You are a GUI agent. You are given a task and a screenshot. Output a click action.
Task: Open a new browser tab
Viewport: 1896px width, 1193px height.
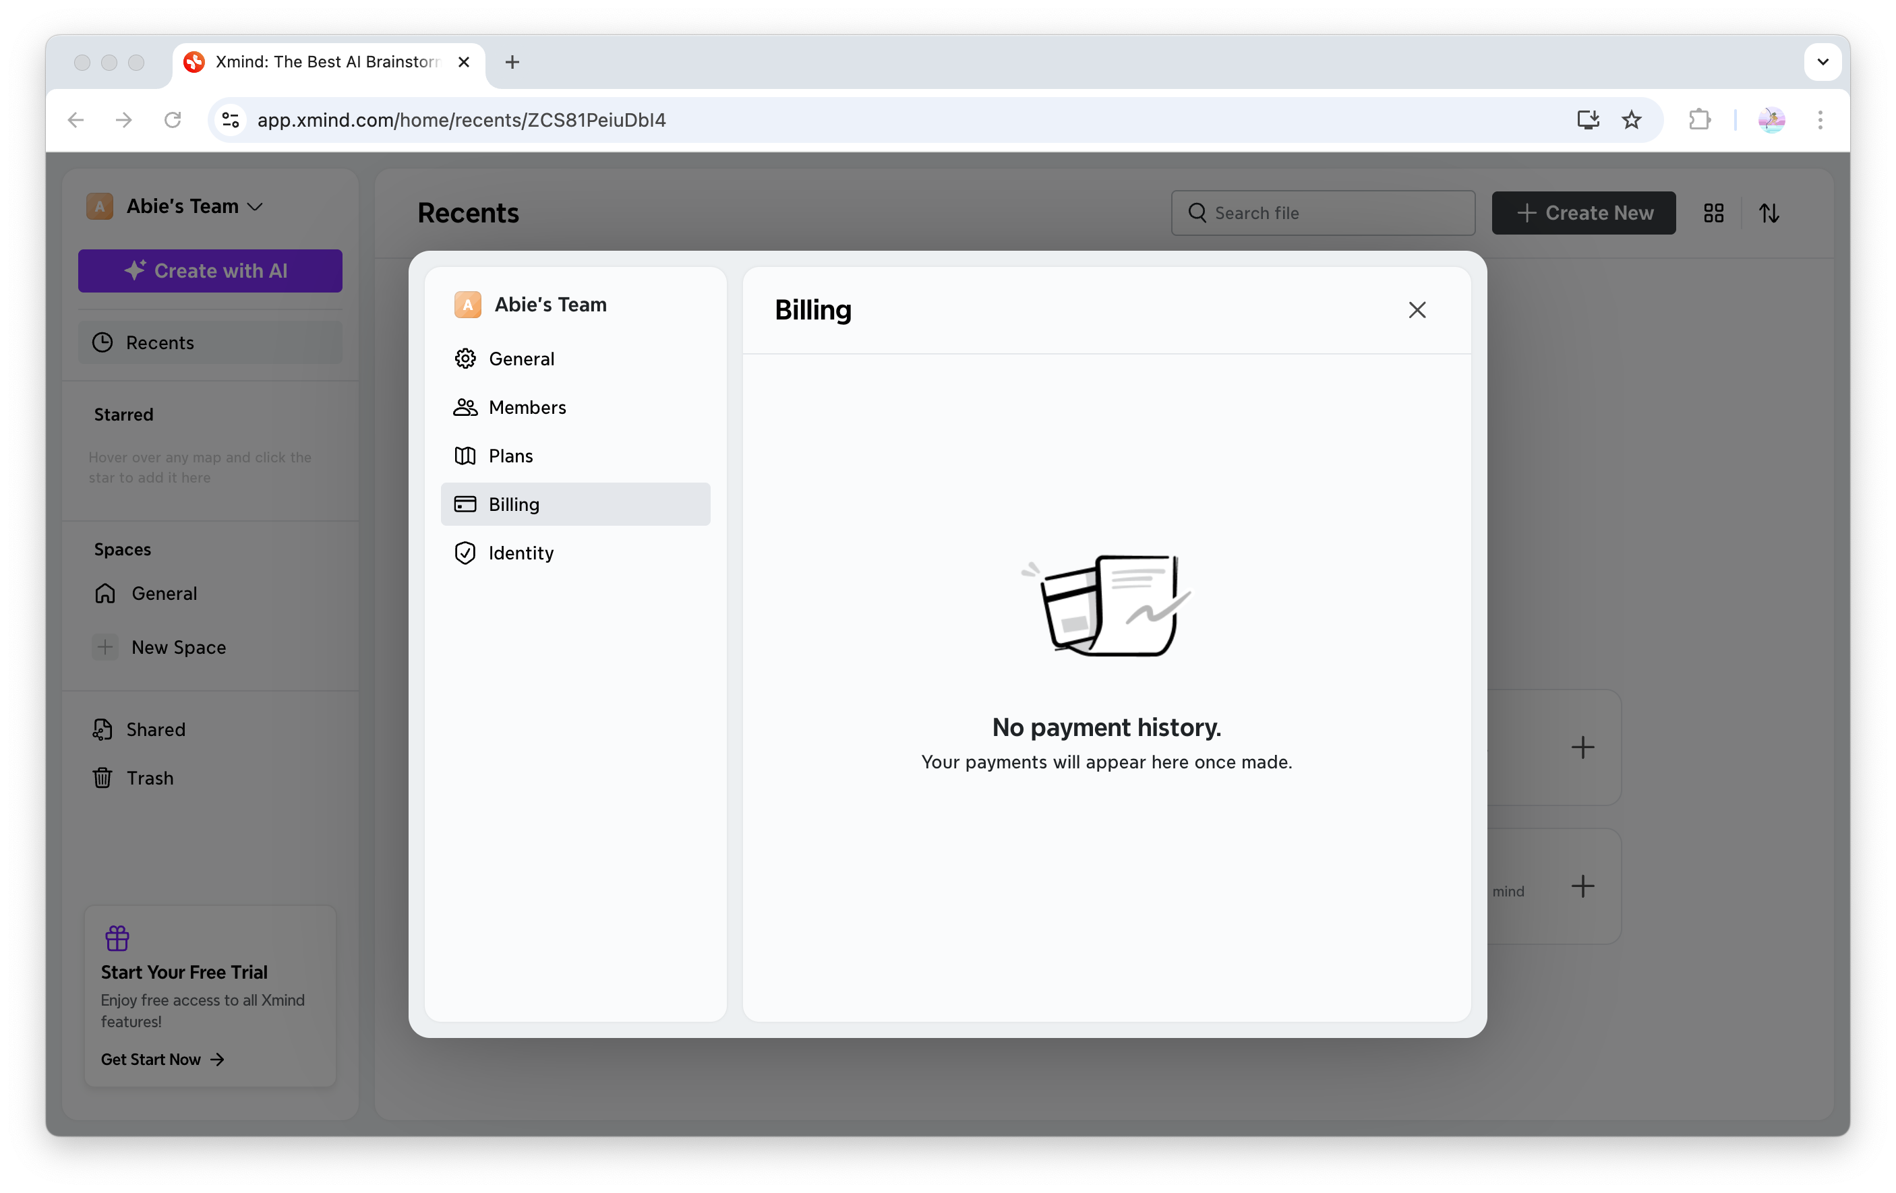coord(512,61)
